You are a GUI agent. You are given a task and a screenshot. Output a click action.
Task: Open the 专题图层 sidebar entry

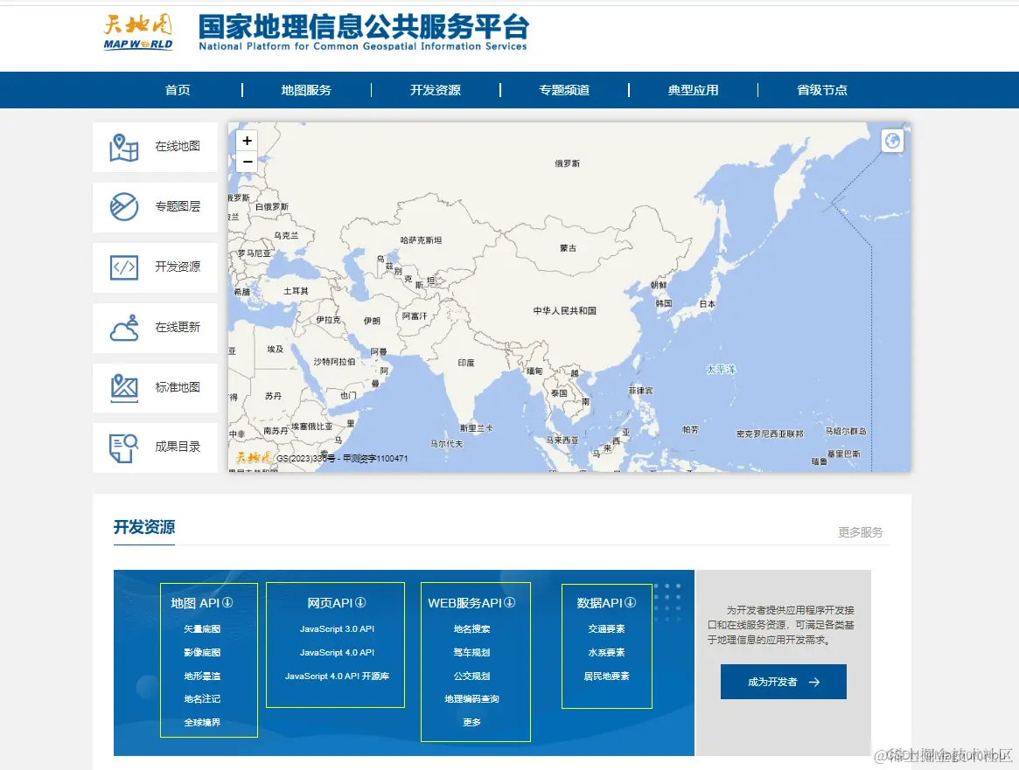(x=156, y=207)
